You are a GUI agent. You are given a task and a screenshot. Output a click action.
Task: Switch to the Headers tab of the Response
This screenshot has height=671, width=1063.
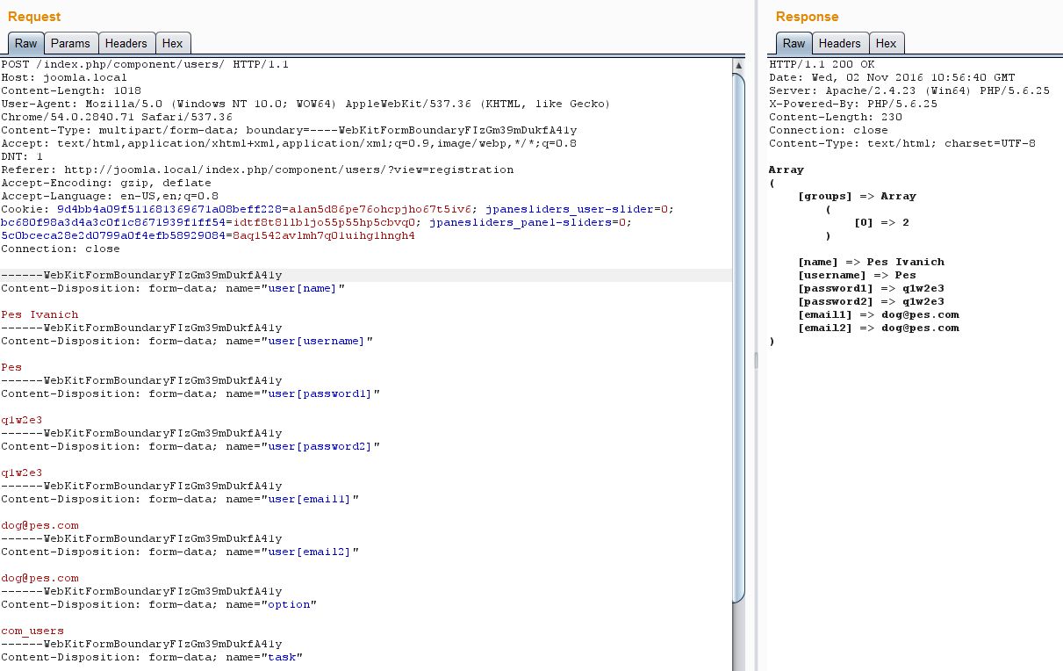tap(840, 43)
